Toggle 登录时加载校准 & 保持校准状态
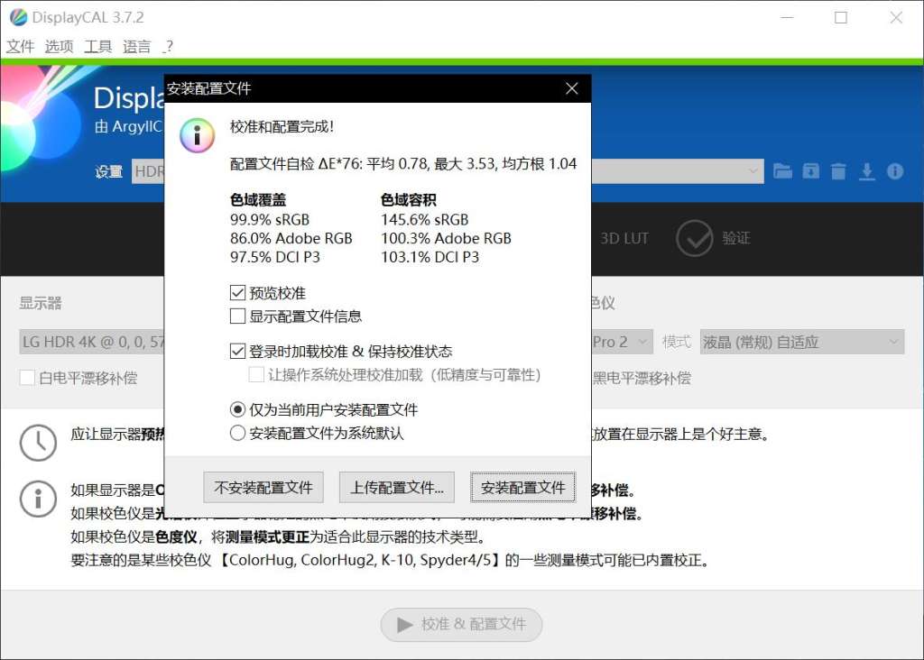The image size is (924, 660). [237, 352]
